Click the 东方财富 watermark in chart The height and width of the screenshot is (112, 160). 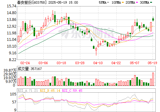tap(86, 33)
